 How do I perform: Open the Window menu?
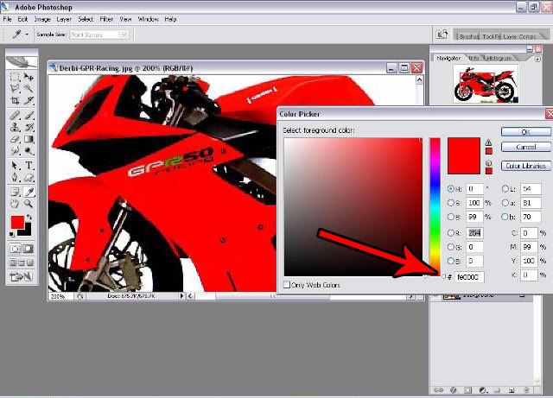click(148, 19)
